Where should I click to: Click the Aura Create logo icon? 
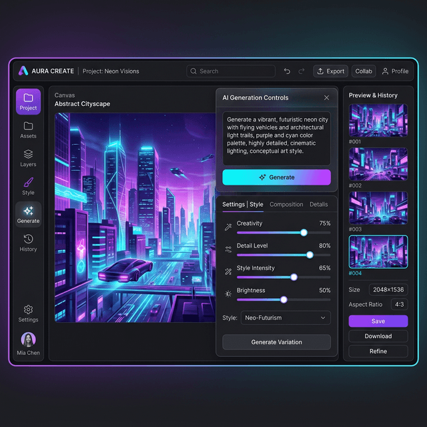click(x=23, y=71)
